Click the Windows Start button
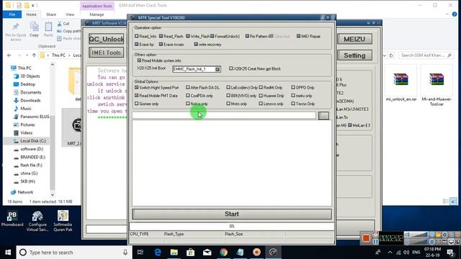Viewport: 461px width, 259px height. point(8,253)
